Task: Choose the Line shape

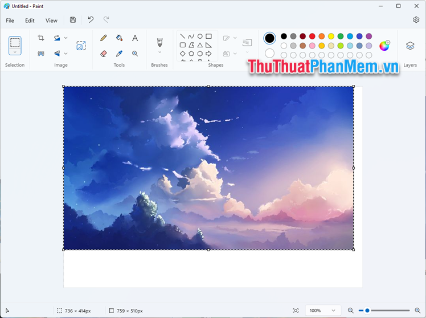Action: (x=183, y=36)
